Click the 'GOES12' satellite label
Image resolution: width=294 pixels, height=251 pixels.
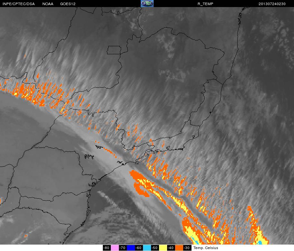click(68, 4)
